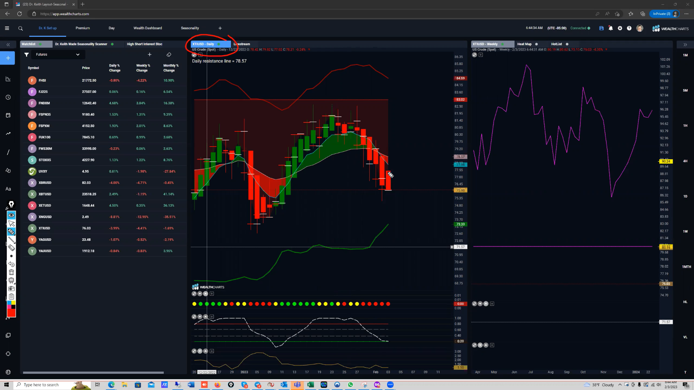Viewport: 694px width, 390px height.
Task: Open the settings gear in header
Action: (620, 28)
